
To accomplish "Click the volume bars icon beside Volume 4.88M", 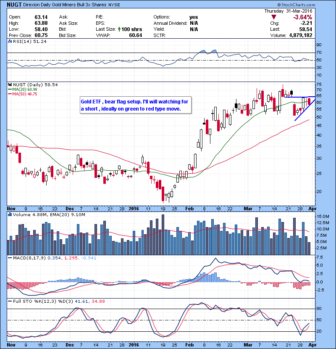I will pyautogui.click(x=10, y=214).
